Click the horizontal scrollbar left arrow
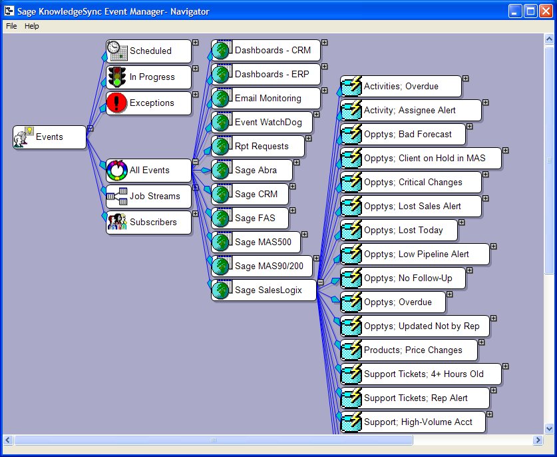The width and height of the screenshot is (557, 457). (8, 440)
